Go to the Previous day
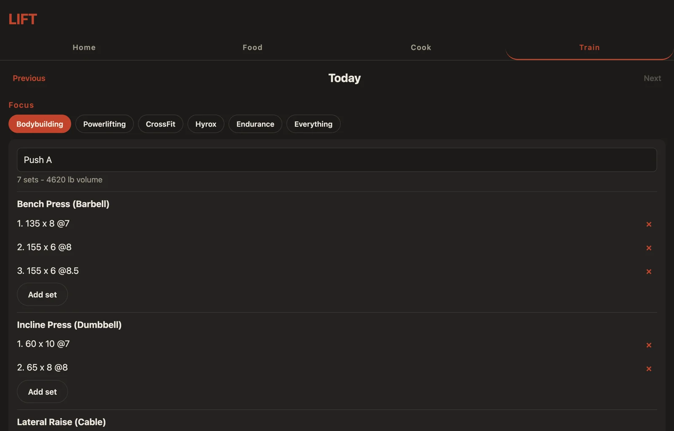The height and width of the screenshot is (431, 674). [x=29, y=78]
